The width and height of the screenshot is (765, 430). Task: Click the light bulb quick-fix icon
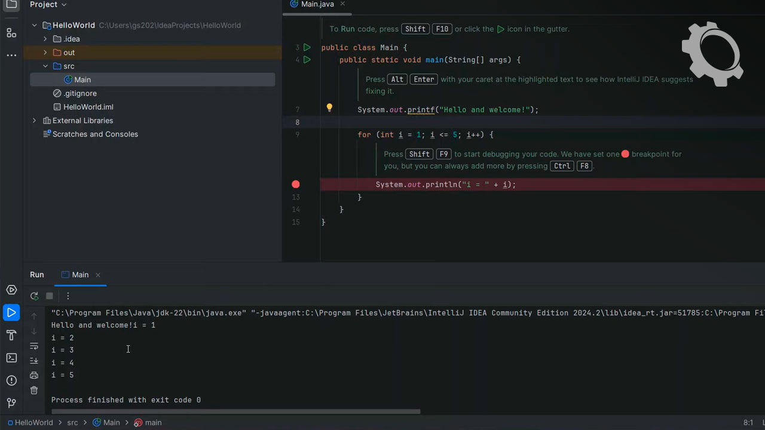329,108
